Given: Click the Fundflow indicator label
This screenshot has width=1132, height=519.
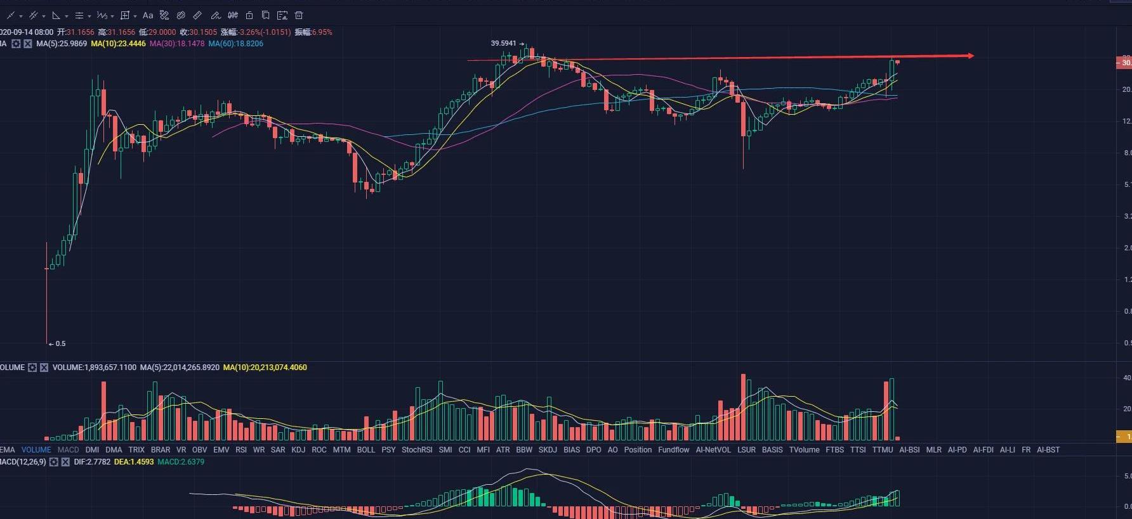Looking at the screenshot, I should point(673,450).
